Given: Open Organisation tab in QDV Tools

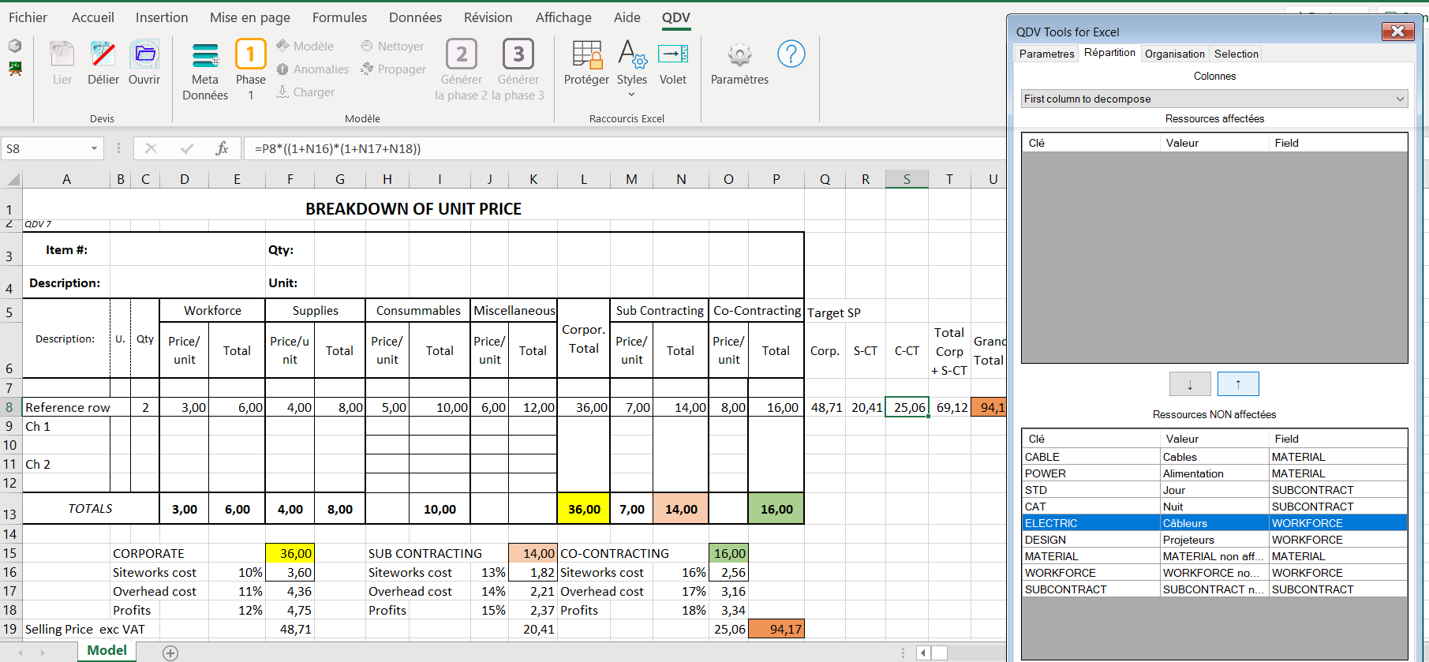Looking at the screenshot, I should click(x=1175, y=54).
